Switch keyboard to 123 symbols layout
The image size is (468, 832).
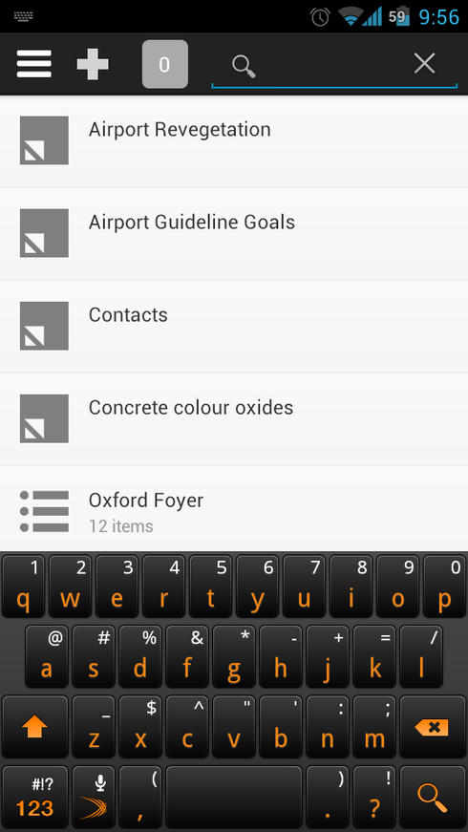coord(35,797)
